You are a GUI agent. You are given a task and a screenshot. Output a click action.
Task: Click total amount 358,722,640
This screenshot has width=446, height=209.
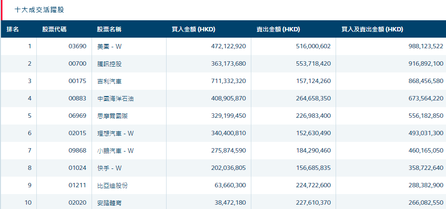pos(426,168)
